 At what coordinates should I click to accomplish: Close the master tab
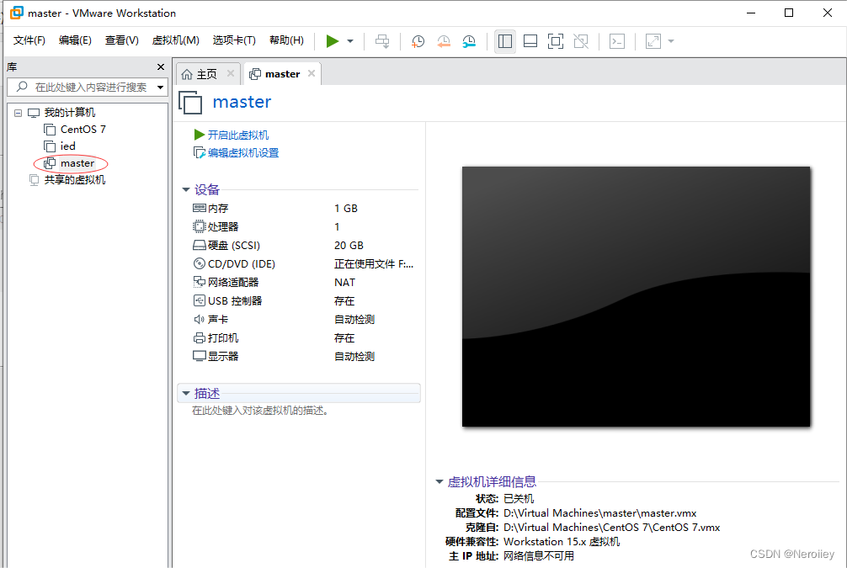(312, 73)
